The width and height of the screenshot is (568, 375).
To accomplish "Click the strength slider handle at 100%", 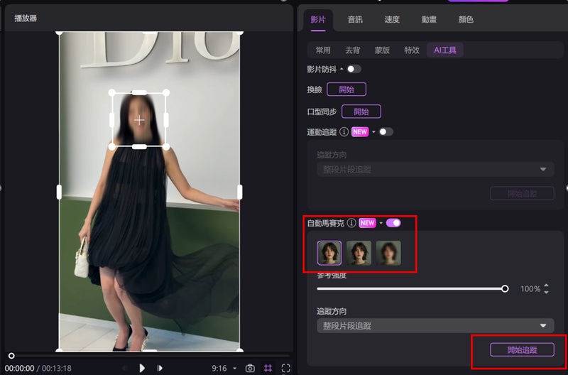I will click(x=505, y=289).
